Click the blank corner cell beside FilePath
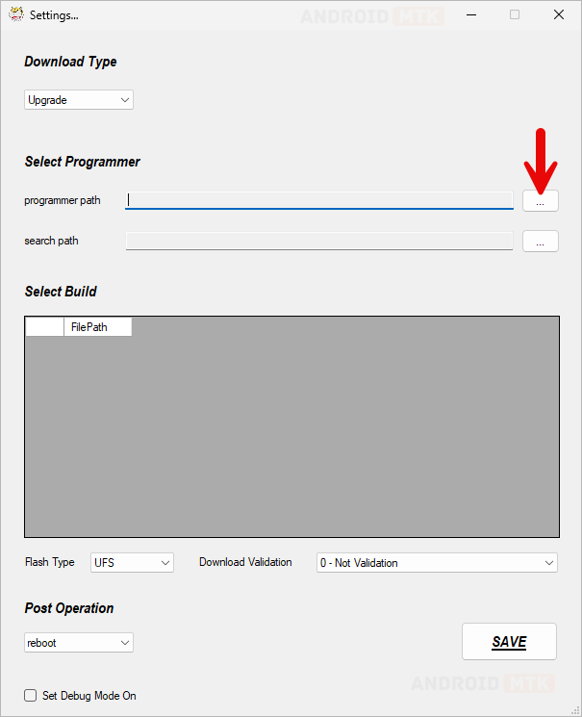 click(x=44, y=327)
